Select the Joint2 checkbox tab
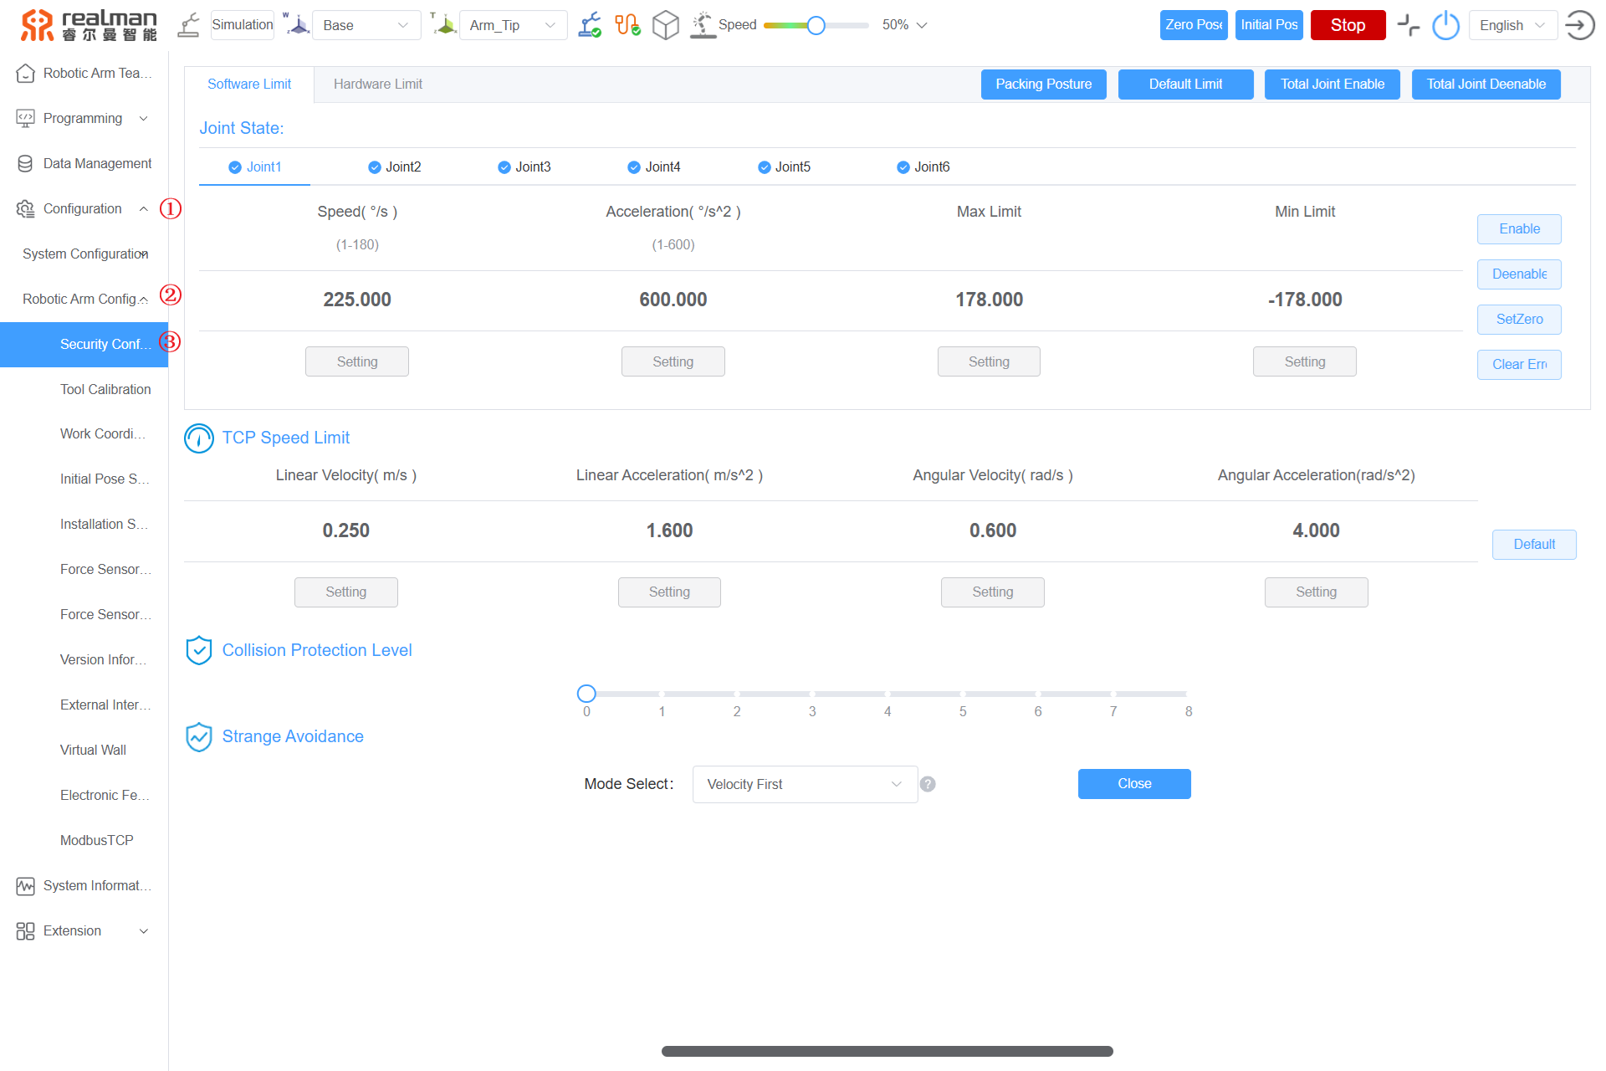The height and width of the screenshot is (1071, 1606). coord(395,167)
